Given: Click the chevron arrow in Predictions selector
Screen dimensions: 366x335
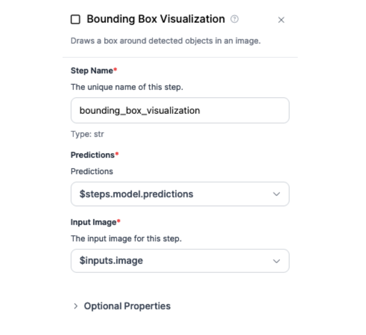Looking at the screenshot, I should [276, 194].
